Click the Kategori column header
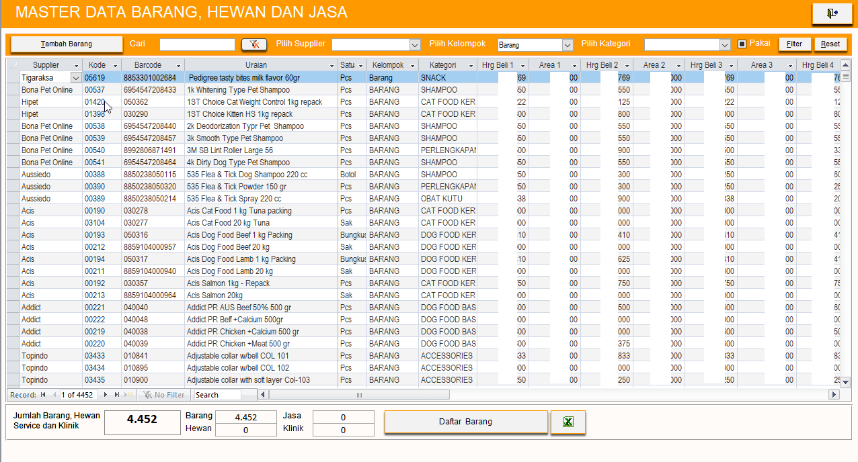Image resolution: width=858 pixels, height=462 pixels. [442, 65]
